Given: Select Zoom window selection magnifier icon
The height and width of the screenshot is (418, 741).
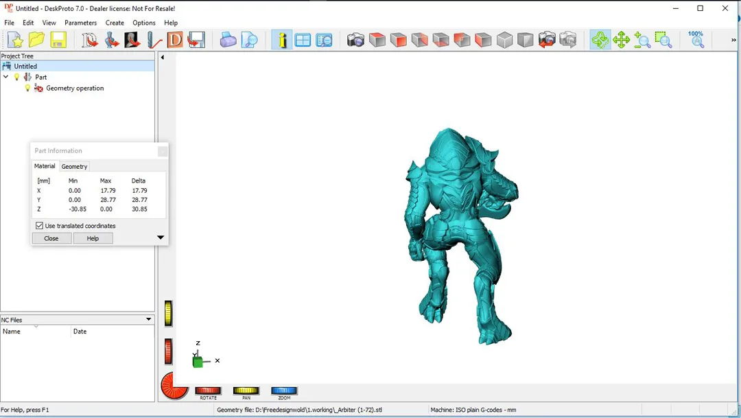Looking at the screenshot, I should pos(663,40).
